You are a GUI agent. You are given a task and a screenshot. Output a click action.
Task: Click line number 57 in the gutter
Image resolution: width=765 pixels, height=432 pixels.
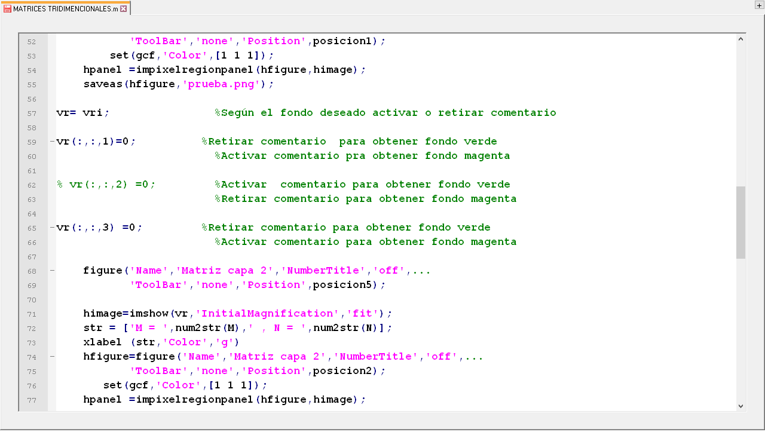(x=32, y=114)
